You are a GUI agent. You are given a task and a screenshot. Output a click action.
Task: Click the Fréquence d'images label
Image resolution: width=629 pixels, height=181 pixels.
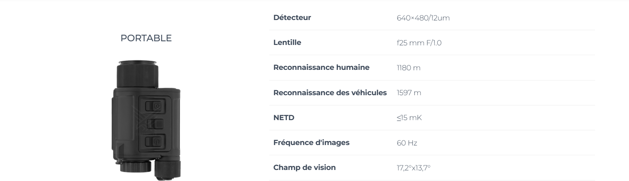click(311, 143)
